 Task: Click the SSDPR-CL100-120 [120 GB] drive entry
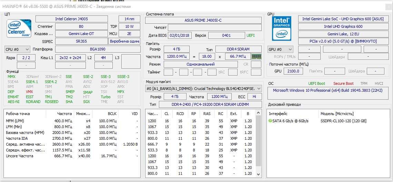pos(343,121)
